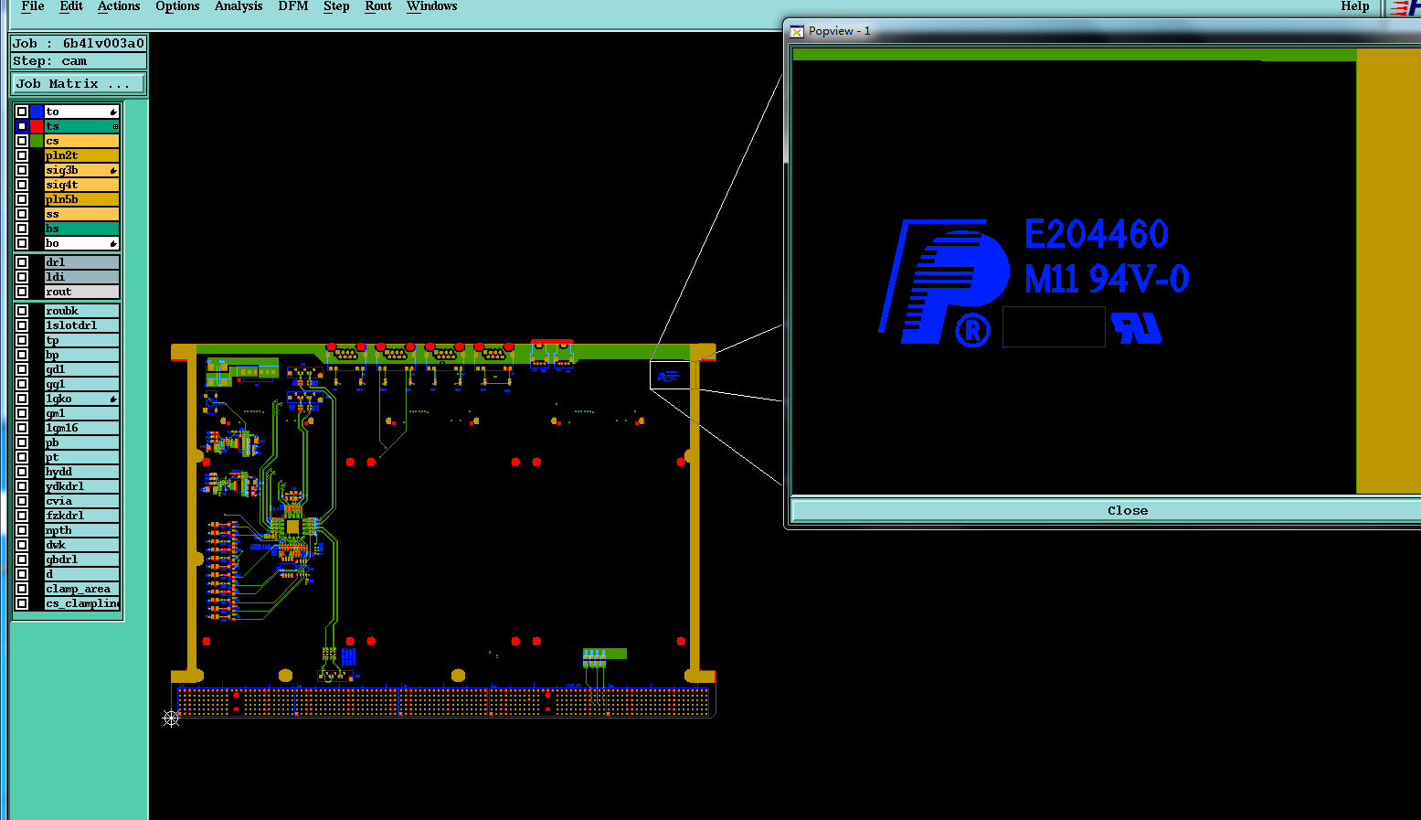Enable the pln2t layer checkbox
The image size is (1421, 820).
(22, 155)
